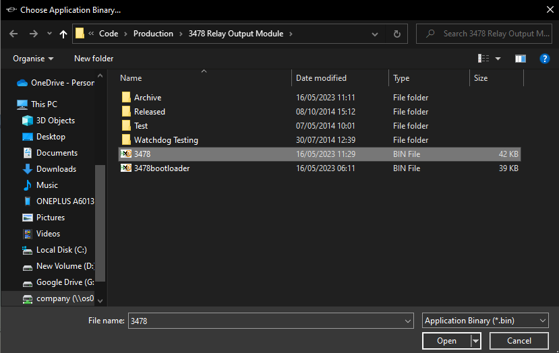Click the 39 KB size cell
Viewport: 559px width, 353px height.
508,168
